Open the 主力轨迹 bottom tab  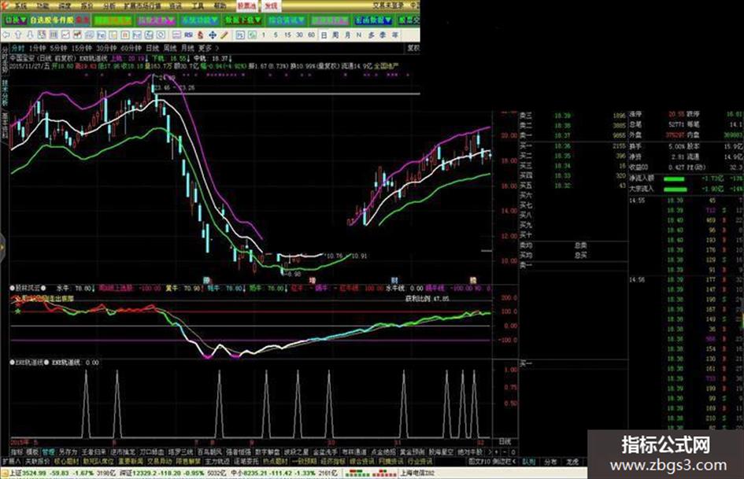[x=217, y=461]
